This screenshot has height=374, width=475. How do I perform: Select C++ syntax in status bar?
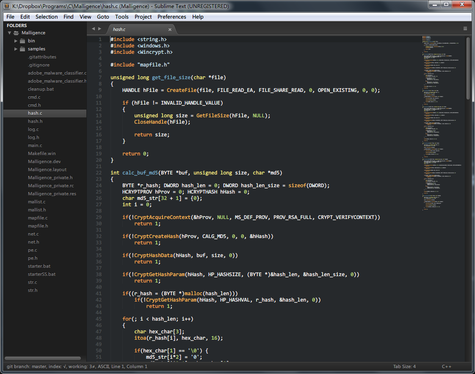[447, 366]
